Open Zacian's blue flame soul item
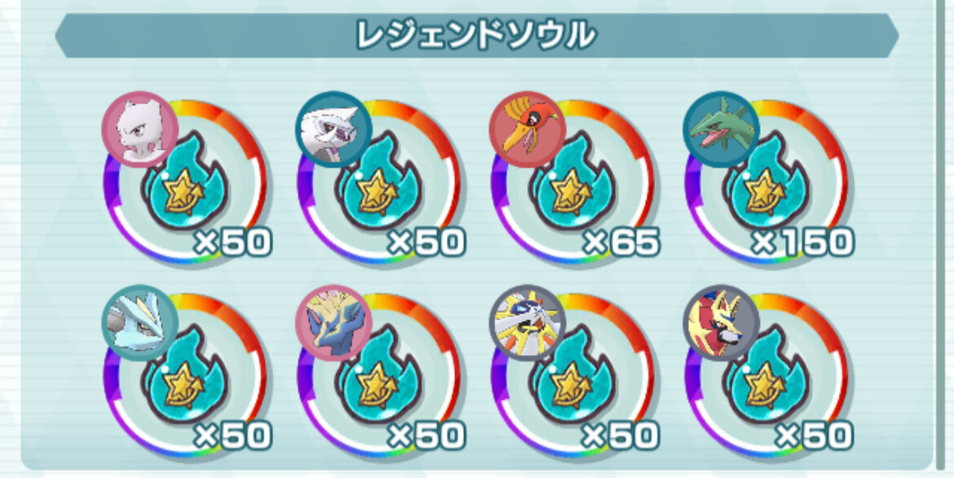The height and width of the screenshot is (478, 954). 766,376
